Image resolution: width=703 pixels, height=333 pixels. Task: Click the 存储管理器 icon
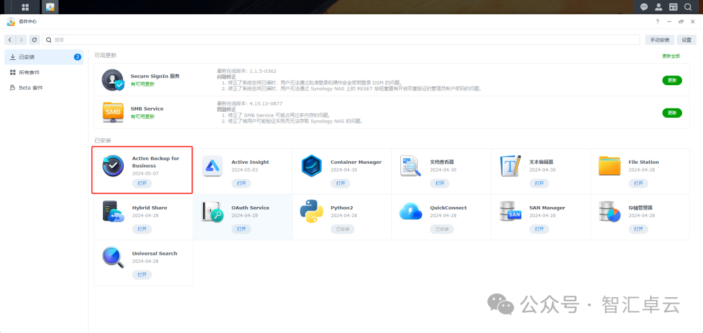pos(609,212)
